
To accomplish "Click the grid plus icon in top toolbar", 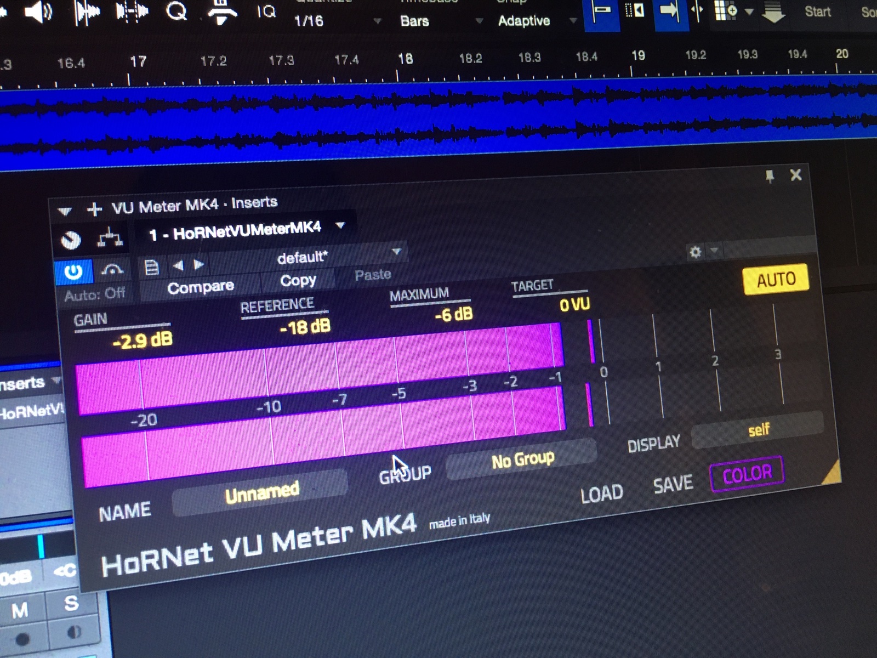I will pyautogui.click(x=726, y=10).
